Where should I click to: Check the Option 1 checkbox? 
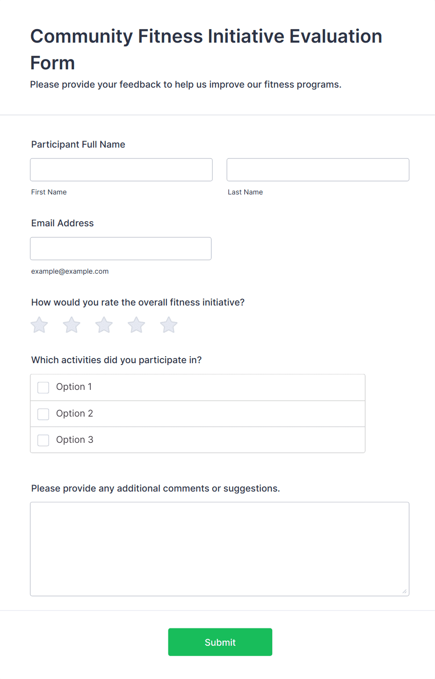(43, 388)
